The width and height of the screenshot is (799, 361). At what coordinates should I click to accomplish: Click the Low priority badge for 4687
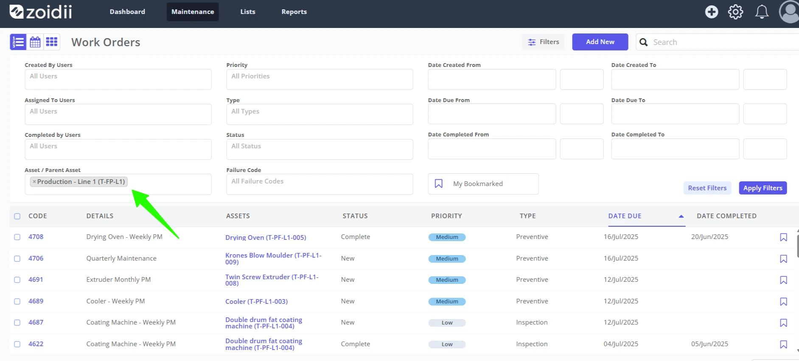[x=447, y=323]
